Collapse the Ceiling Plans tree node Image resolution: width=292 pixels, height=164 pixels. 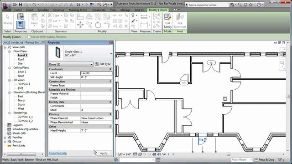click(10, 68)
